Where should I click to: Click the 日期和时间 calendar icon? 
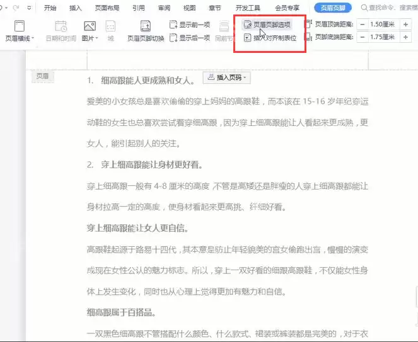click(61, 26)
